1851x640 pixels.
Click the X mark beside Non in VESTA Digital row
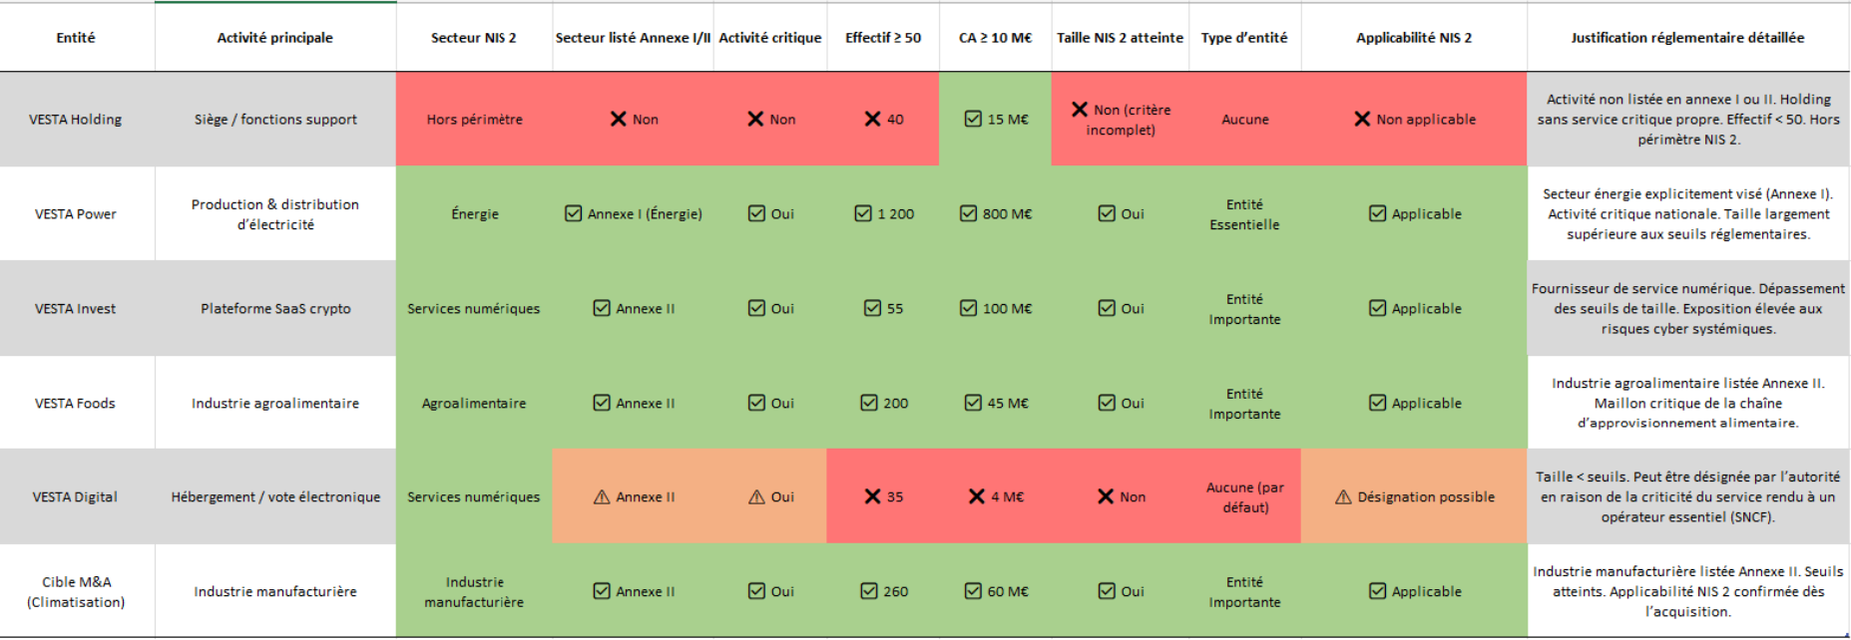1106,496
